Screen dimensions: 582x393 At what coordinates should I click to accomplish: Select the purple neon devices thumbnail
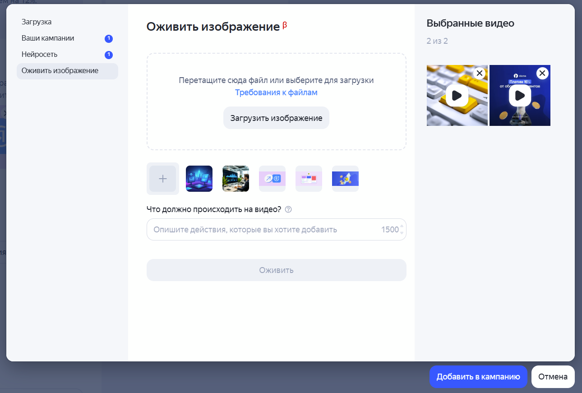(199, 179)
